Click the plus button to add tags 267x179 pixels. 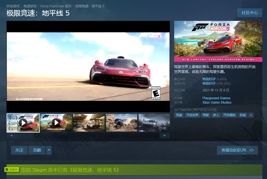click(251, 115)
